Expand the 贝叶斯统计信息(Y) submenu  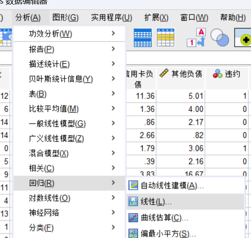(69, 79)
